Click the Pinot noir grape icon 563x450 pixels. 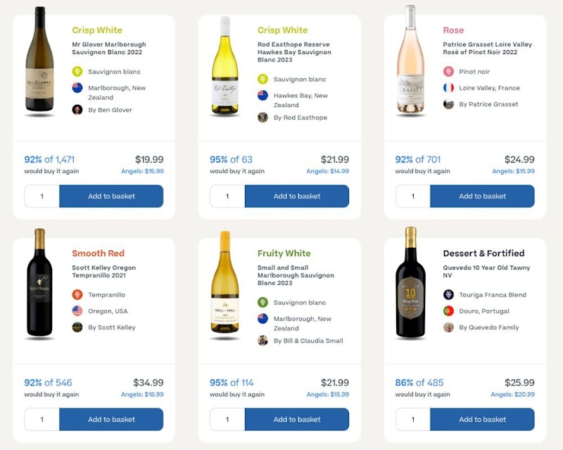(448, 72)
